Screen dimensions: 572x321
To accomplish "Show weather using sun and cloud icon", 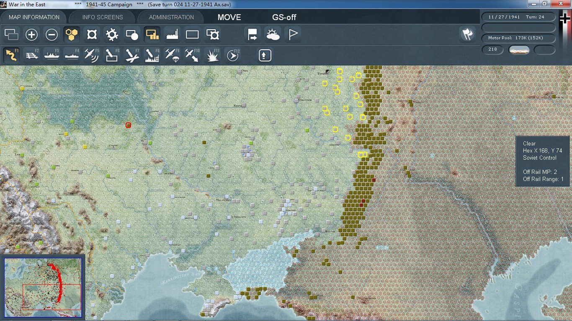I will [273, 34].
